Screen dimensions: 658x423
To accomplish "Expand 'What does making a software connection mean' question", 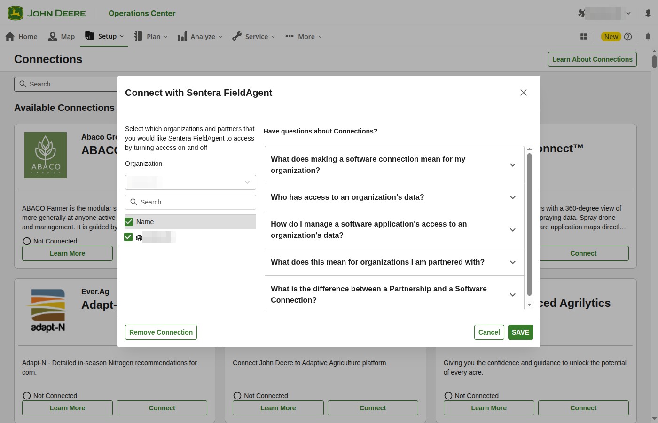I will point(394,165).
